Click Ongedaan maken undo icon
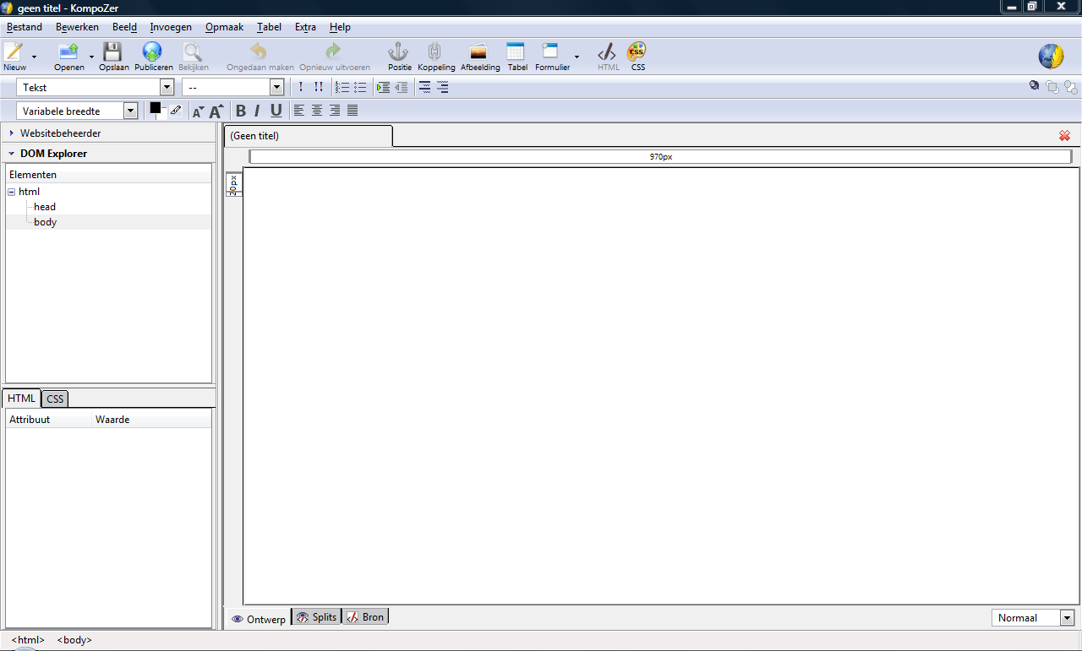This screenshot has height=651, width=1082. point(260,57)
